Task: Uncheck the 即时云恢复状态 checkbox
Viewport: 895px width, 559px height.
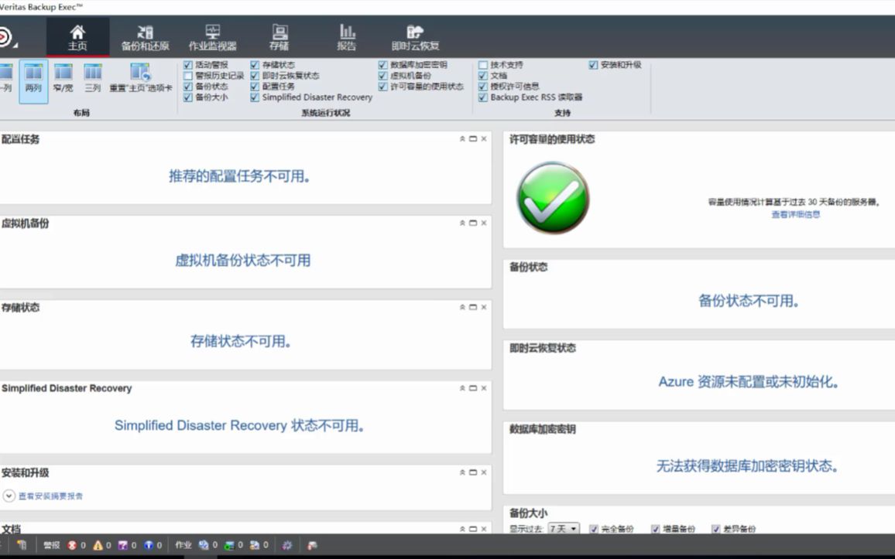Action: [255, 76]
